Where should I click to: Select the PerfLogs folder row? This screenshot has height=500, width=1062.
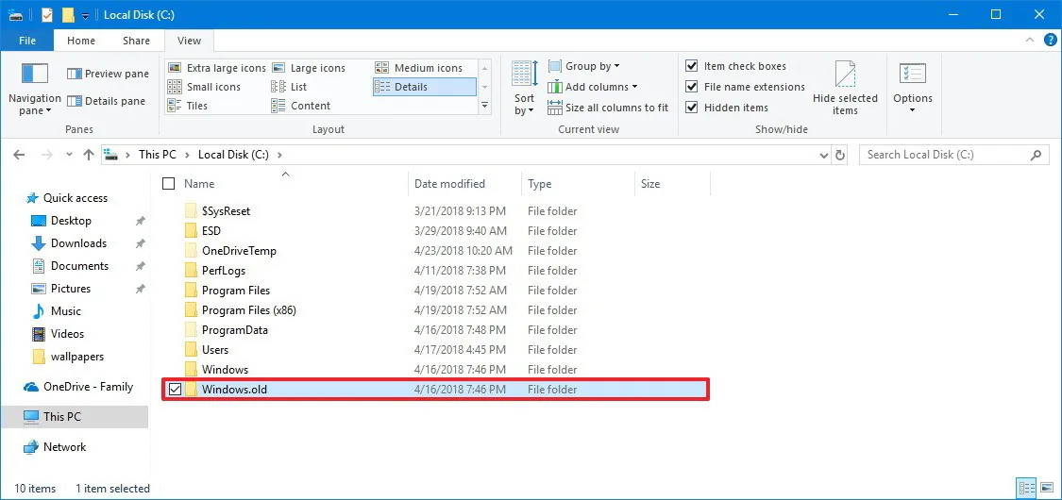pos(436,270)
